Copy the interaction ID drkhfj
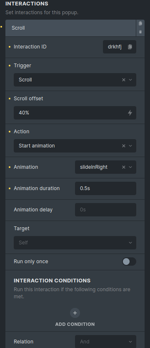Image resolution: width=150 pixels, height=348 pixels. (130, 47)
